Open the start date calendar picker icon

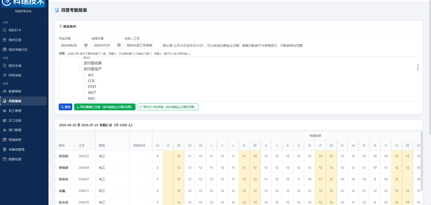point(86,45)
